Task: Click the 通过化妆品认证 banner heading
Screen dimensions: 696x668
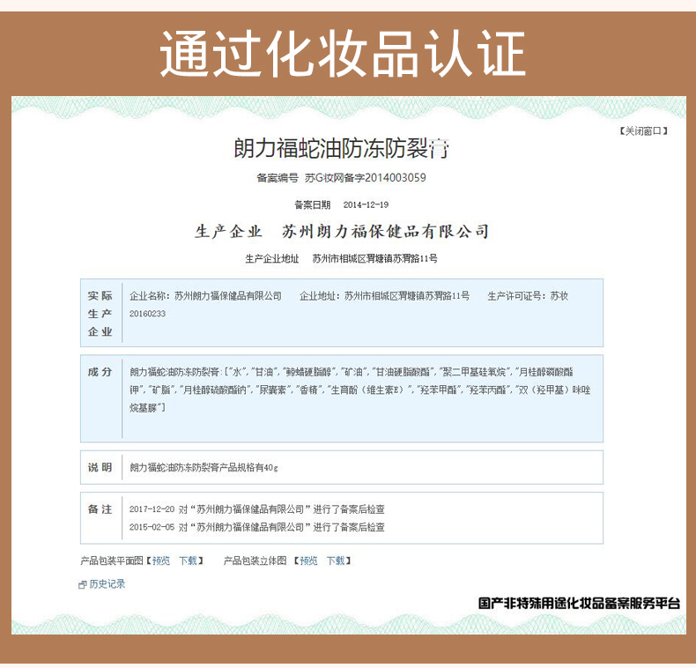Action: click(343, 54)
